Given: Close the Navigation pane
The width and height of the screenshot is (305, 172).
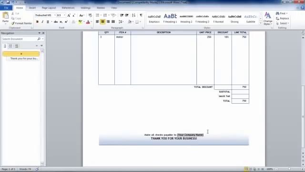Looking at the screenshot, I should point(43,33).
